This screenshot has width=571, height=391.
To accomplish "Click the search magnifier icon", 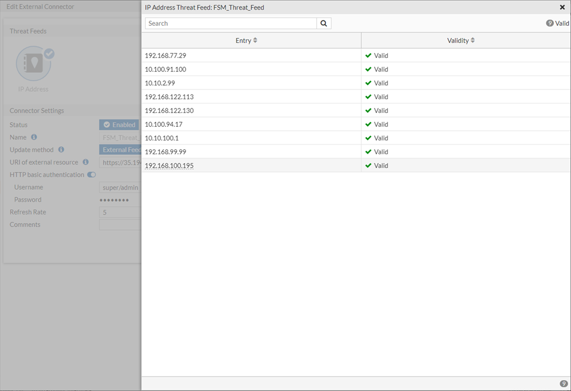I will 324,24.
